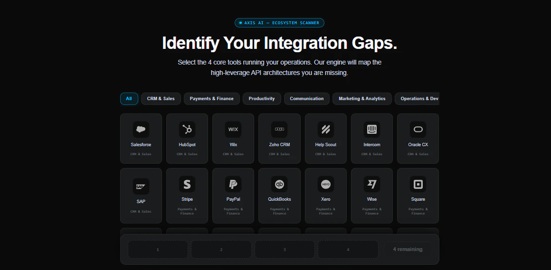Show Productivity tools filter
Image resolution: width=551 pixels, height=270 pixels.
[x=261, y=99]
